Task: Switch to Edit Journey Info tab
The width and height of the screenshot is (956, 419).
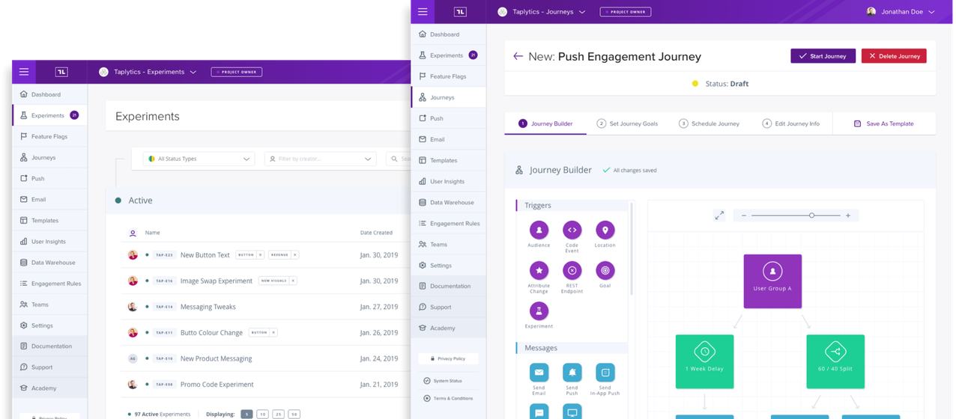Action: tap(790, 123)
